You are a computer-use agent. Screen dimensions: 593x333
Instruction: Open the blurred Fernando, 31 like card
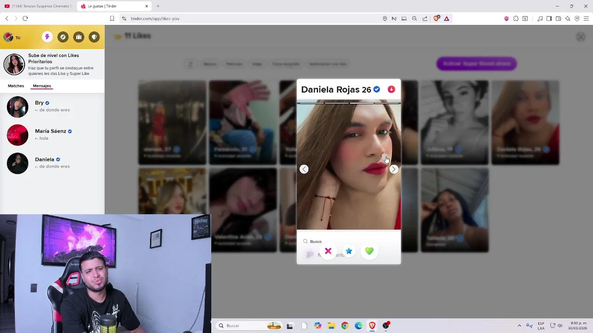243,123
